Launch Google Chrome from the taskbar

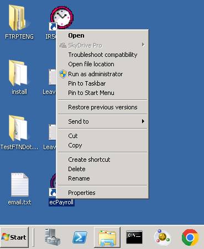click(190, 237)
